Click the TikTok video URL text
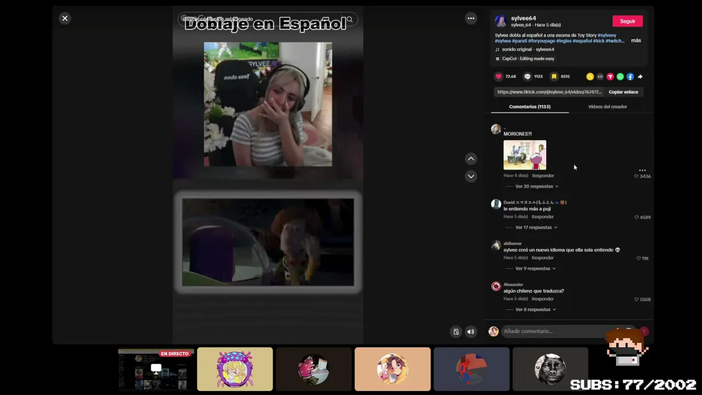Image resolution: width=702 pixels, height=395 pixels. click(550, 92)
